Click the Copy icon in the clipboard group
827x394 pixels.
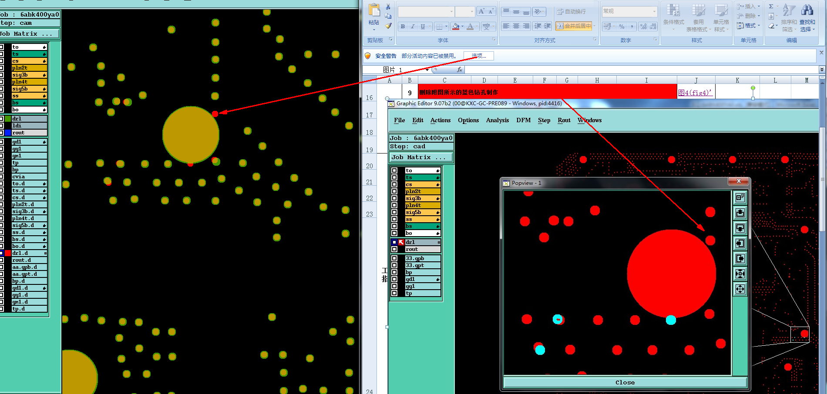[x=388, y=16]
